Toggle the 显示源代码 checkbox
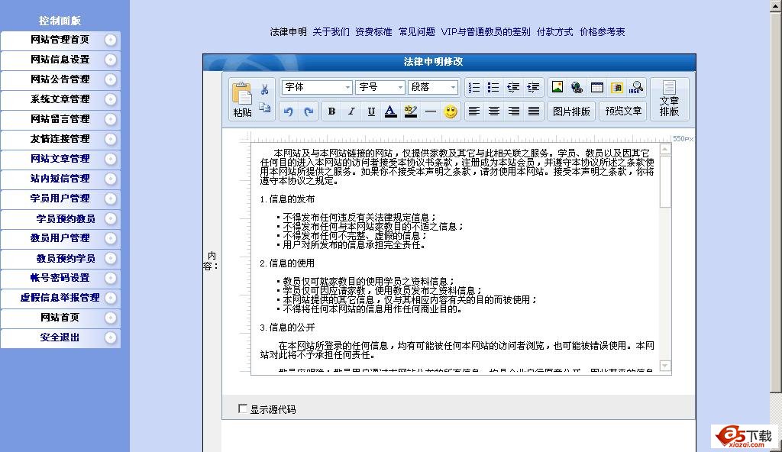 click(x=243, y=409)
